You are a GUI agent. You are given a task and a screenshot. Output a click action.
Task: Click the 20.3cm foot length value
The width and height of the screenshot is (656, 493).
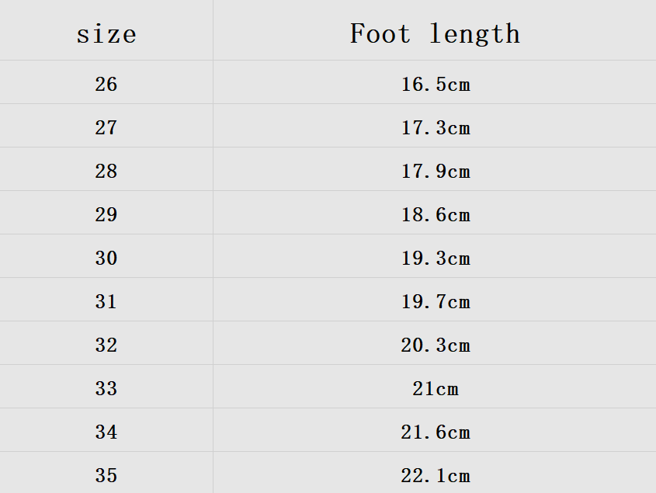tap(435, 345)
